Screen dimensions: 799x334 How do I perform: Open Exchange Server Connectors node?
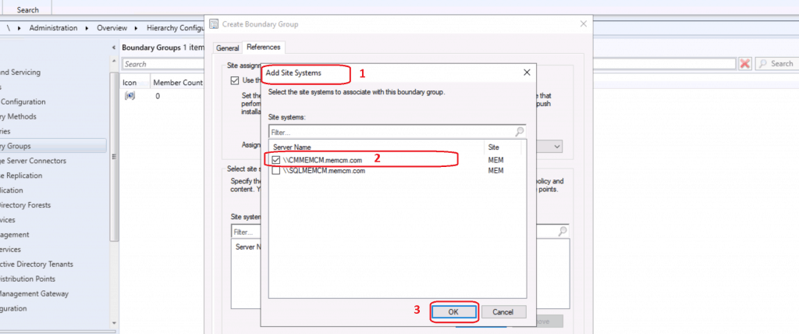point(34,161)
